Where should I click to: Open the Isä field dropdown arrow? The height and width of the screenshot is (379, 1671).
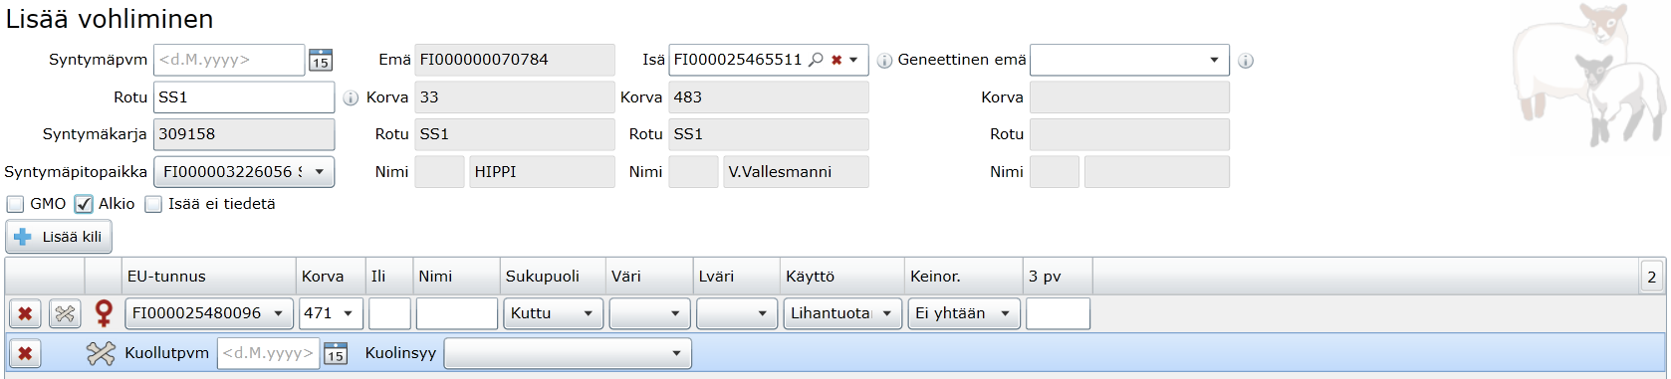point(853,60)
